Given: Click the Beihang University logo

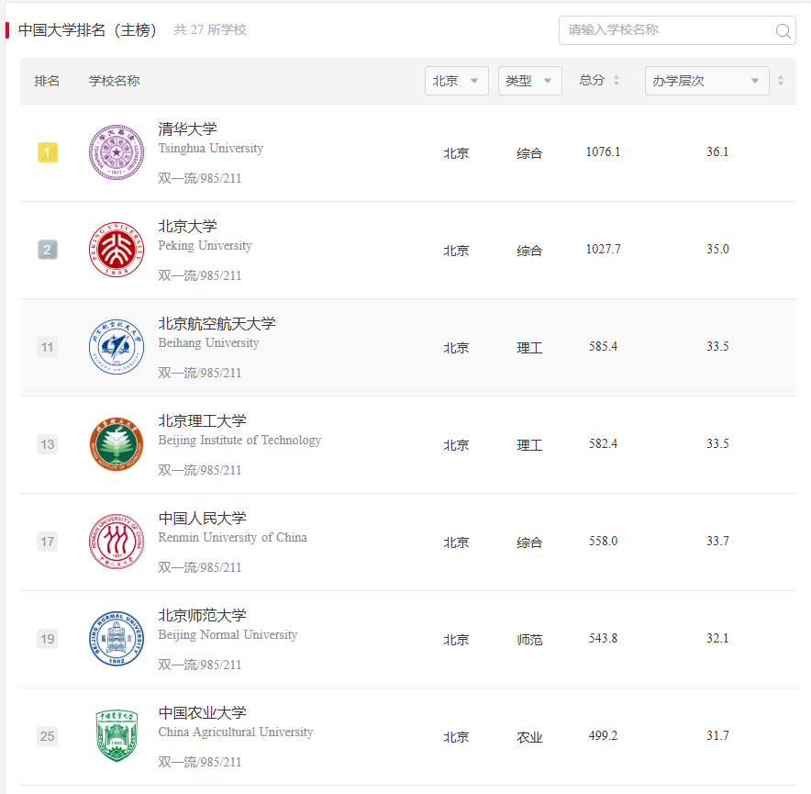Looking at the screenshot, I should (117, 347).
